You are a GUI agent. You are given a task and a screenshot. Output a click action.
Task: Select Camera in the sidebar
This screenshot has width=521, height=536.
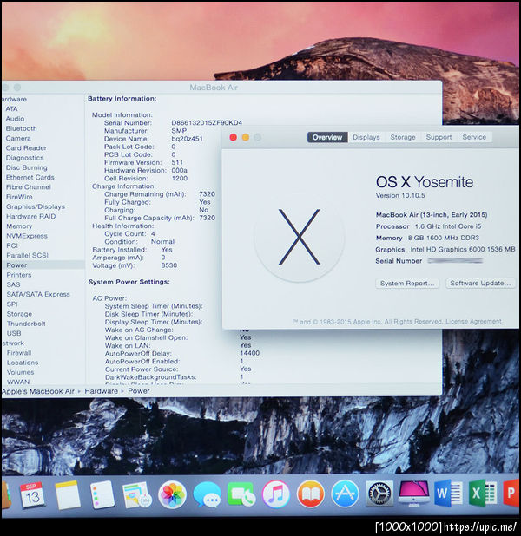[x=18, y=139]
